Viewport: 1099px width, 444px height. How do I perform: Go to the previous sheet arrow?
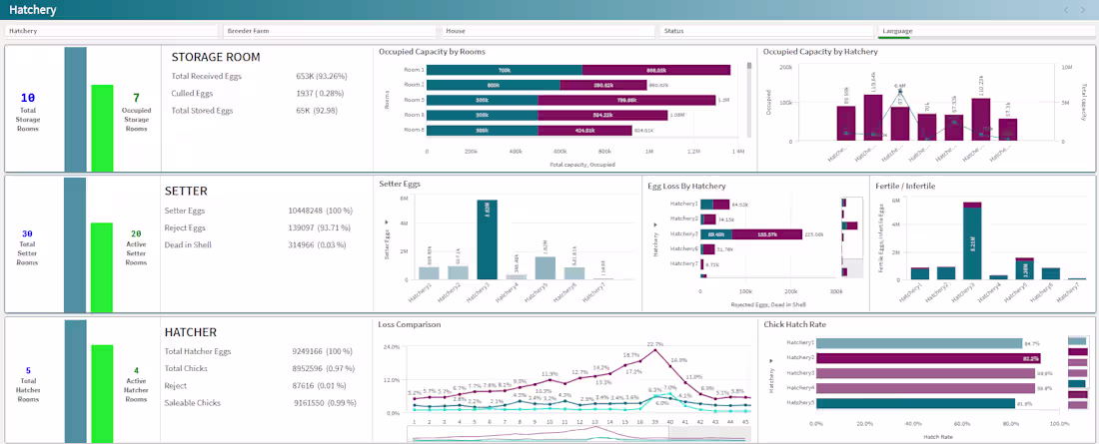click(1066, 10)
